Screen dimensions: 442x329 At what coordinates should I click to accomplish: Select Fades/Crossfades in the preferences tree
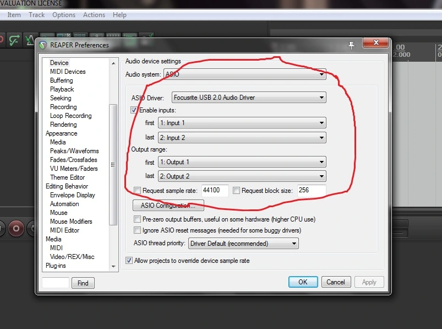point(74,160)
